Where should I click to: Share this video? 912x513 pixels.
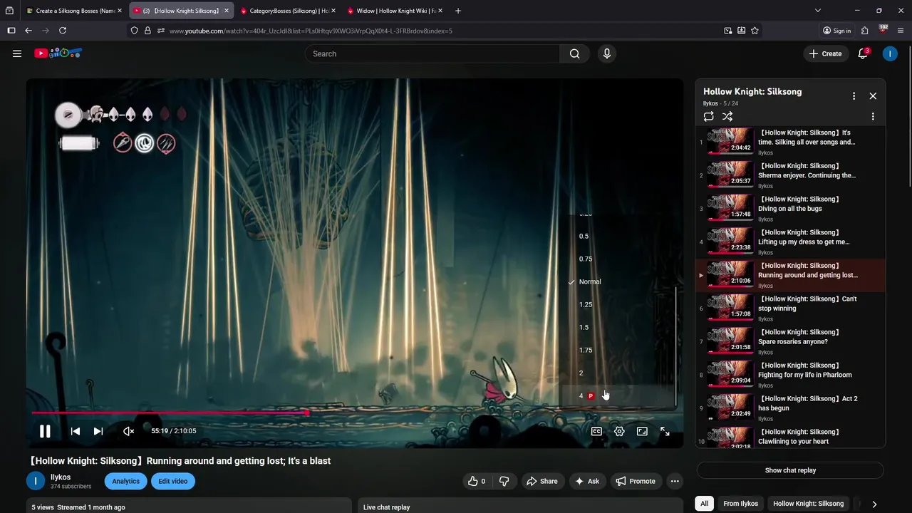click(x=543, y=481)
